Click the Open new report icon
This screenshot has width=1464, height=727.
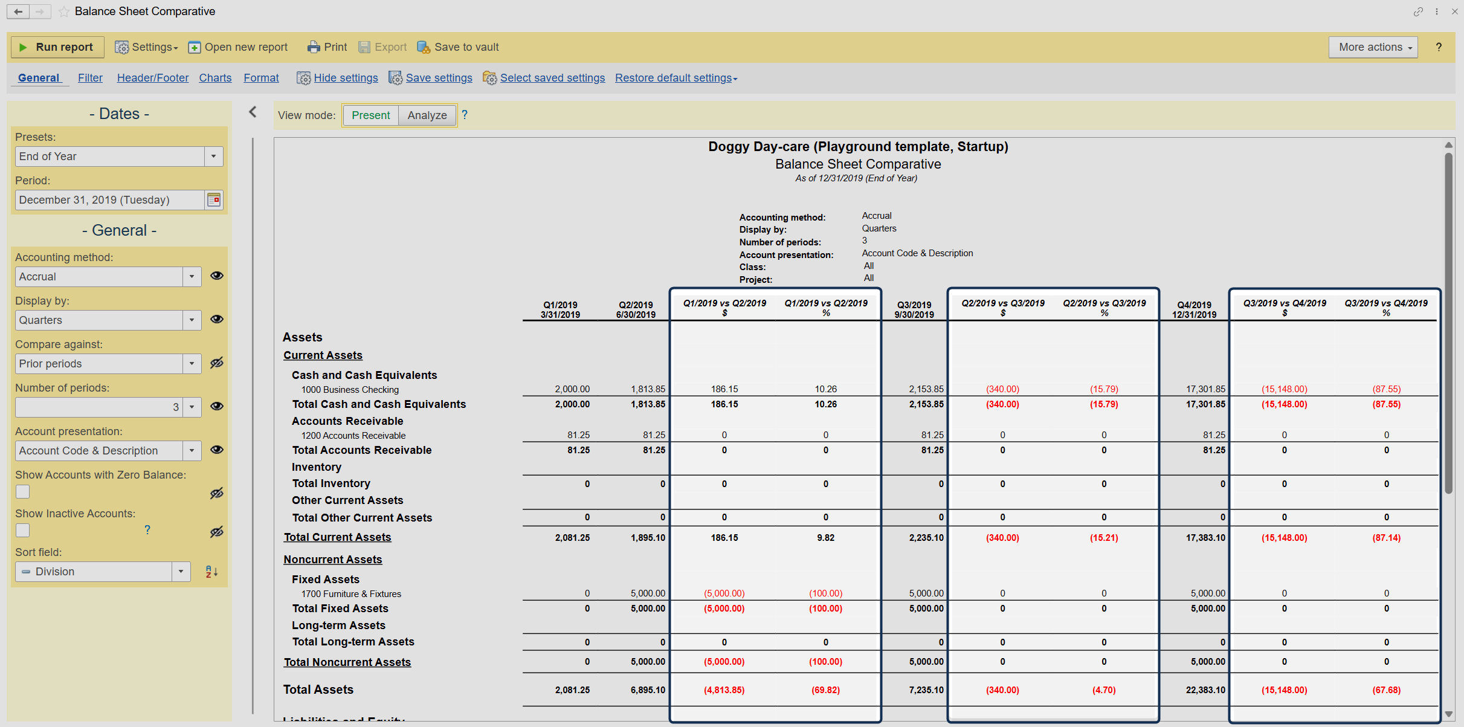(195, 47)
